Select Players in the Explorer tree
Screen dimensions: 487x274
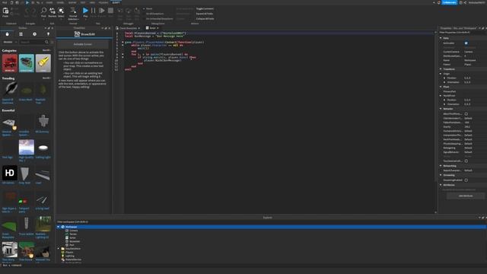tap(69, 252)
